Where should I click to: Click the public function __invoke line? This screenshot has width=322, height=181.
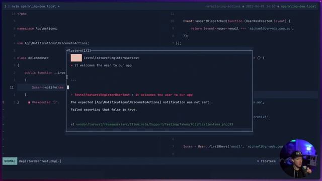pyautogui.click(x=45, y=72)
